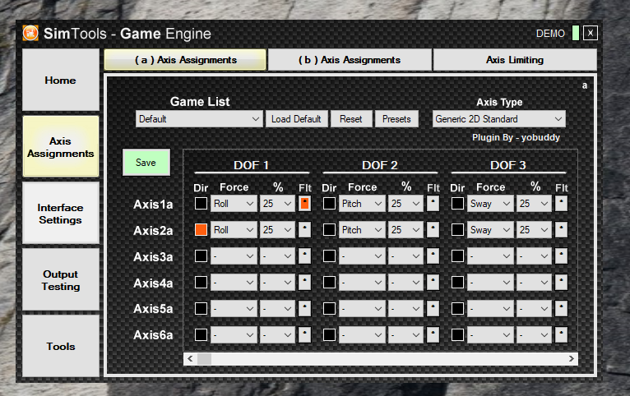
Task: Open Axis4a DOF 2 Force empty dropdown
Action: click(x=362, y=283)
